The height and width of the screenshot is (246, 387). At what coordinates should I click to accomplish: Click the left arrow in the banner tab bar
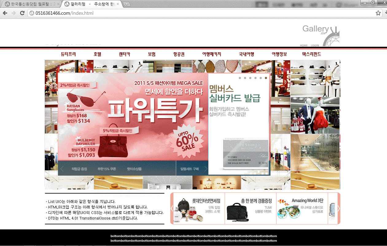pos(62,169)
